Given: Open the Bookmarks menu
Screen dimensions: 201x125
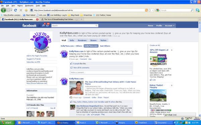Looking at the screenshot, I should pos(29,6).
